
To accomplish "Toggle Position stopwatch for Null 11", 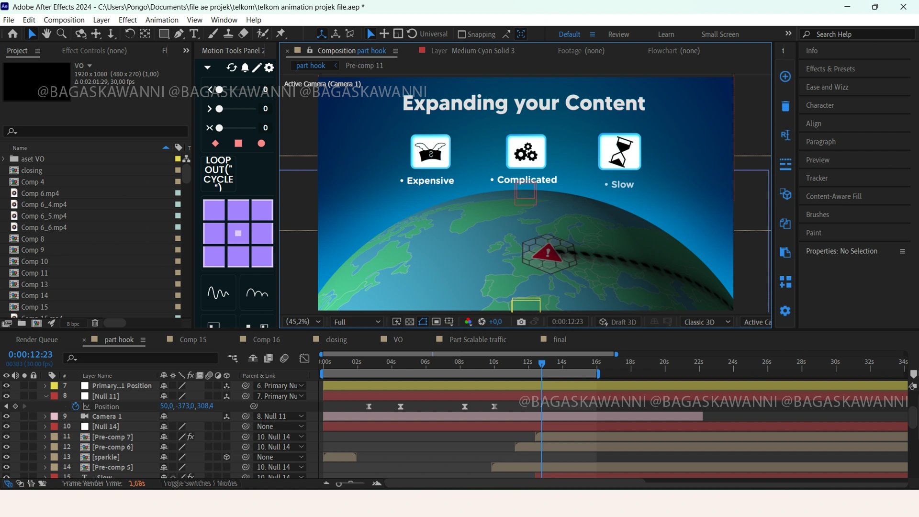I will pyautogui.click(x=76, y=406).
